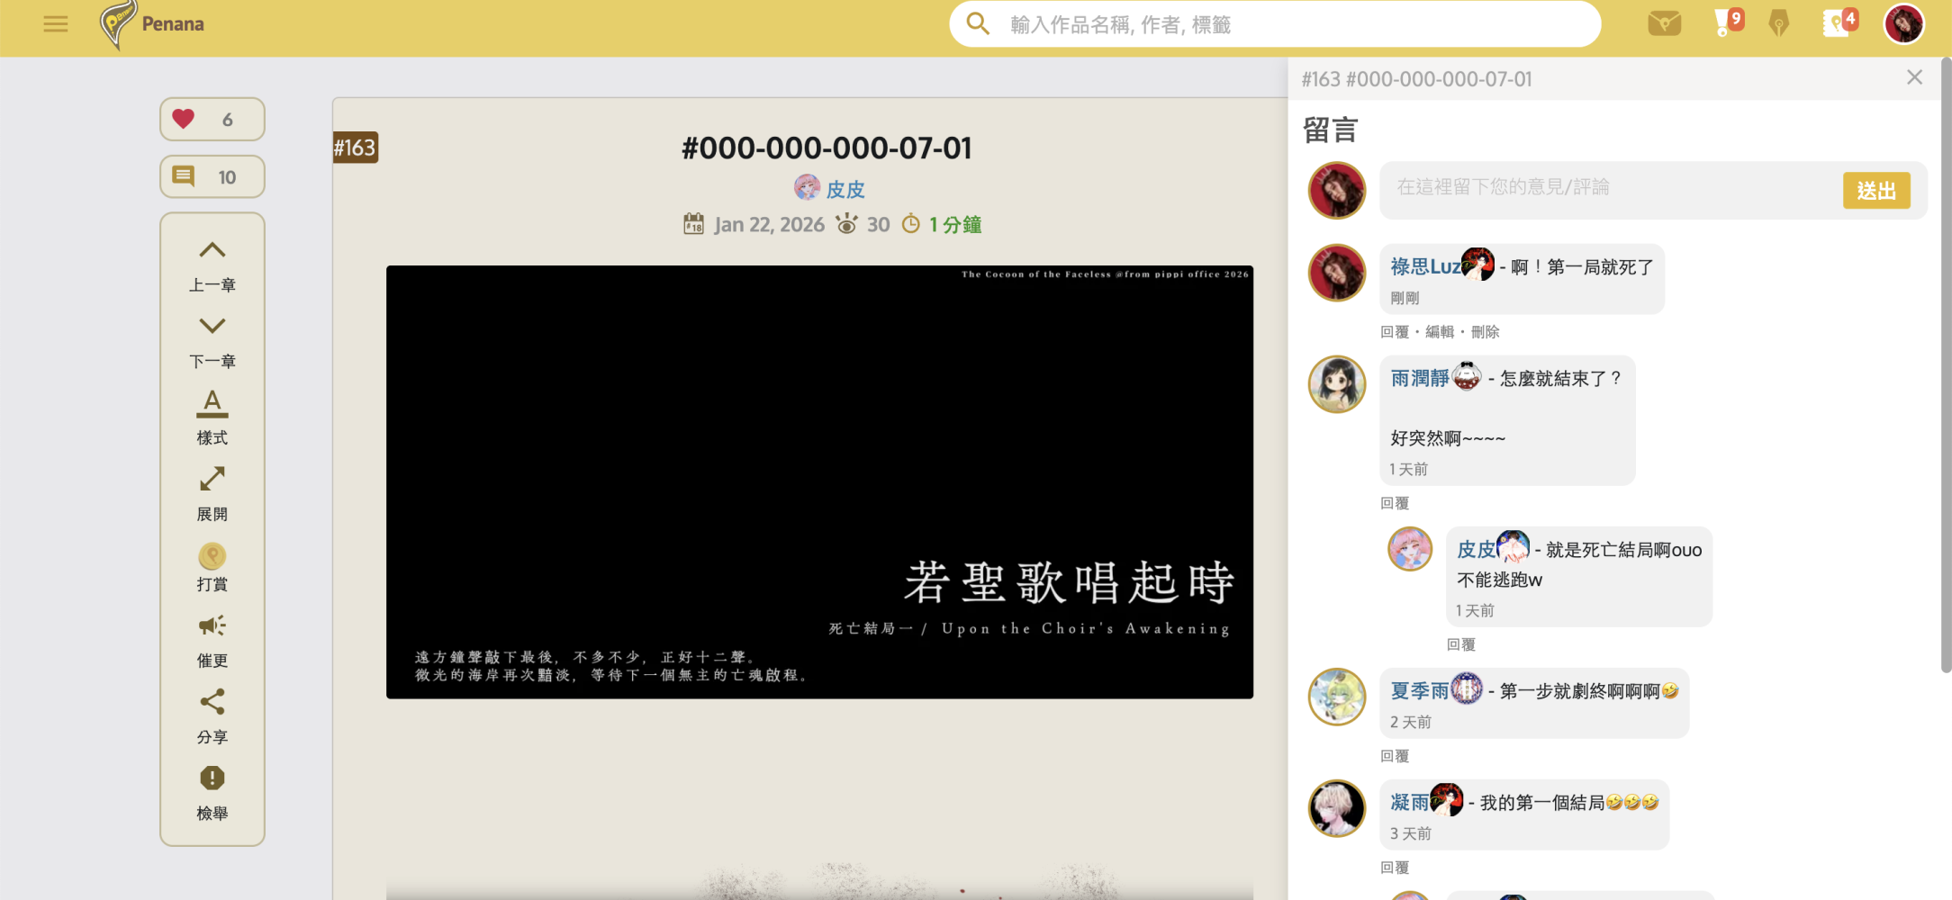Click the #163 chapter badge
The image size is (1952, 900).
click(356, 148)
